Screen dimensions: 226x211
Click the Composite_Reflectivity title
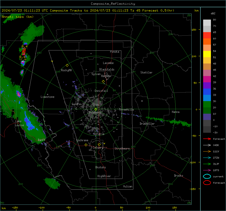[x=113, y=4]
